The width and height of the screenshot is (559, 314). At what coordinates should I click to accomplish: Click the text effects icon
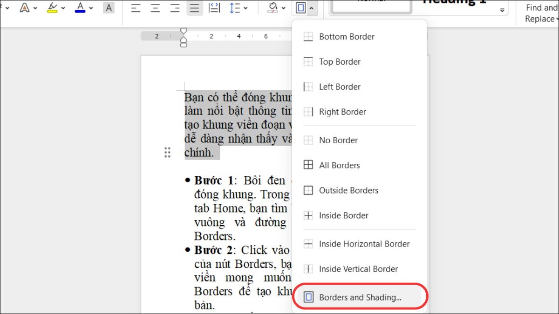click(25, 8)
